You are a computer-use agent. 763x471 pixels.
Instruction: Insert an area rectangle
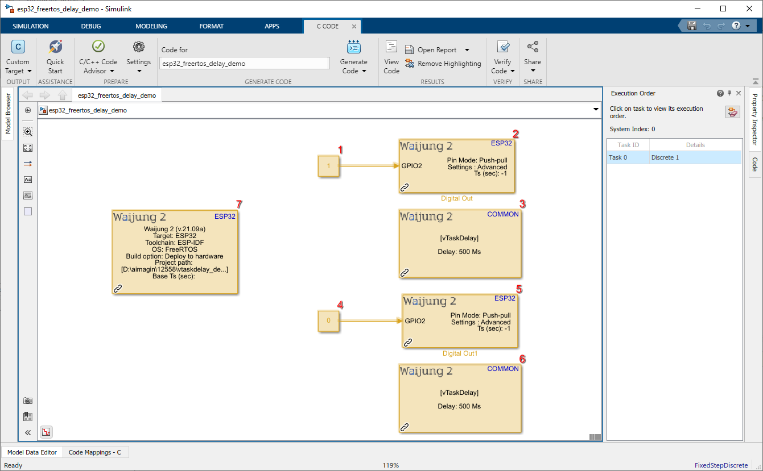coord(28,211)
